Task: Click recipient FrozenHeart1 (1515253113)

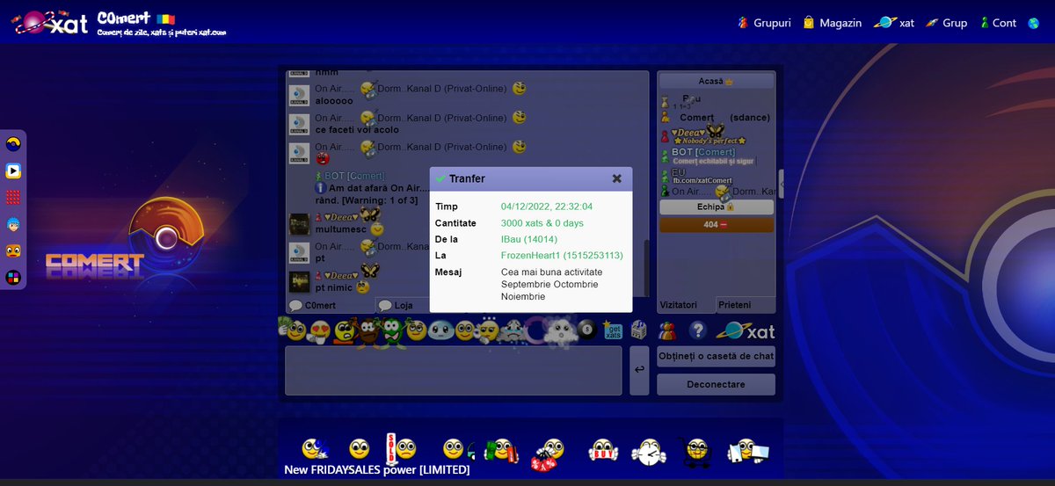Action: 562,256
